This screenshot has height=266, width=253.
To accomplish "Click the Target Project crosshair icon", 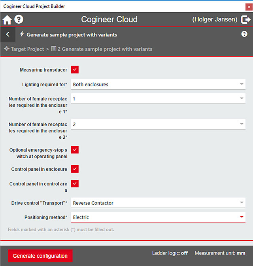I will 7,49.
